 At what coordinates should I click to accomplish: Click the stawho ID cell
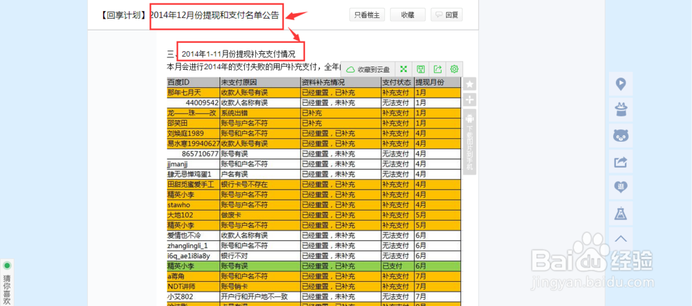click(x=193, y=205)
